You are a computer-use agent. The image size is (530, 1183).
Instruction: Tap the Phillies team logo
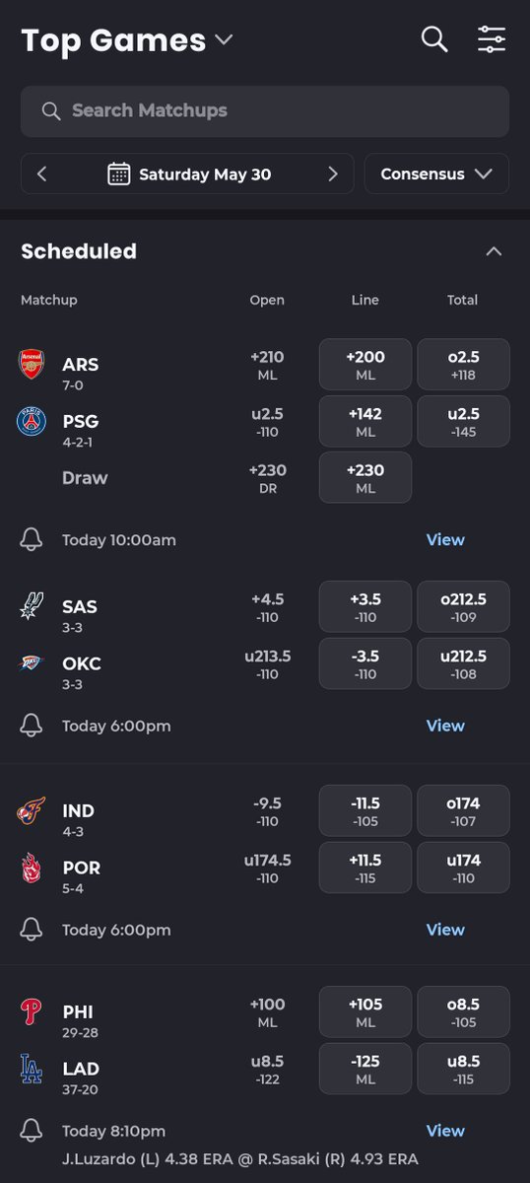click(x=32, y=1011)
